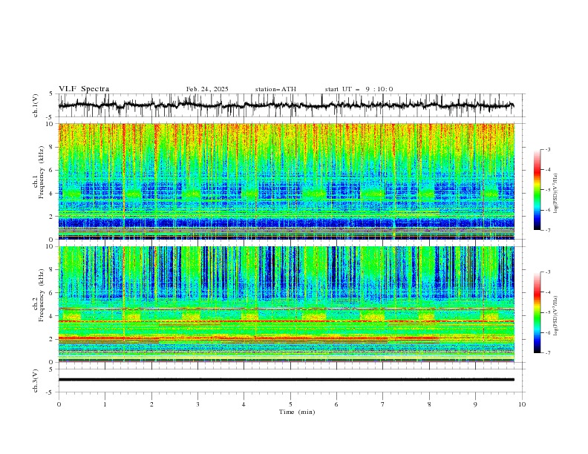Image resolution: width=588 pixels, height=454 pixels.
Task: Click the ch.1 voltage waveform trace
Action: coord(286,105)
